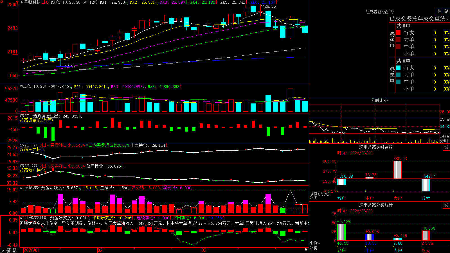Image resolution: width=450 pixels, height=253 pixels.
Task: Click the red 特大 buy-order swatch
Action: pyautogui.click(x=398, y=33)
